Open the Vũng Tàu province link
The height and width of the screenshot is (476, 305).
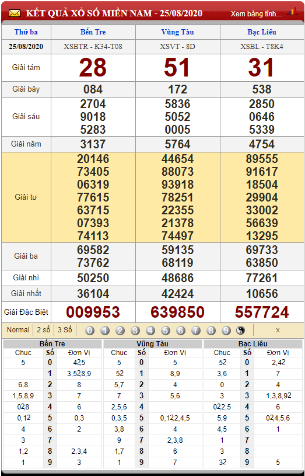pyautogui.click(x=177, y=32)
